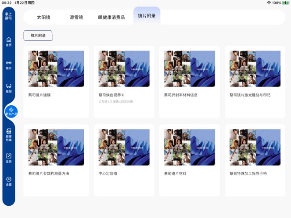Open the 蔡司镜片激光雕刻与印记 thumbnail
Screen dimensions: 291x218
tap(255, 69)
